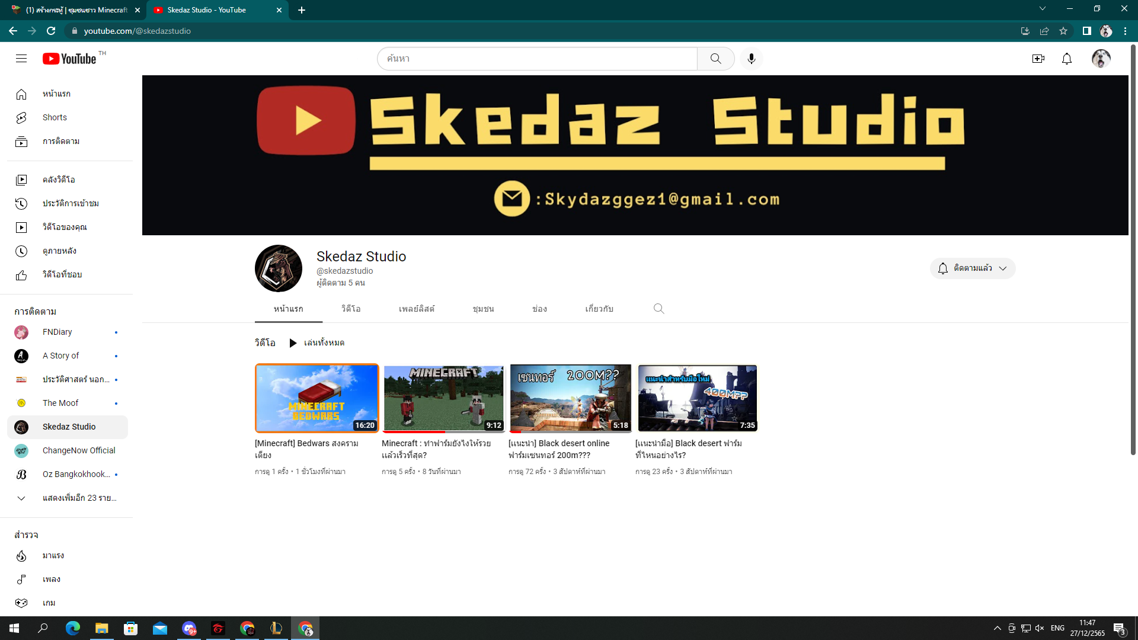Click the YouTube logo
The image size is (1138, 640).
tap(69, 59)
